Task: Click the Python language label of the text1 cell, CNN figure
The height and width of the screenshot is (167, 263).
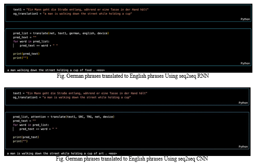Action: [243, 103]
